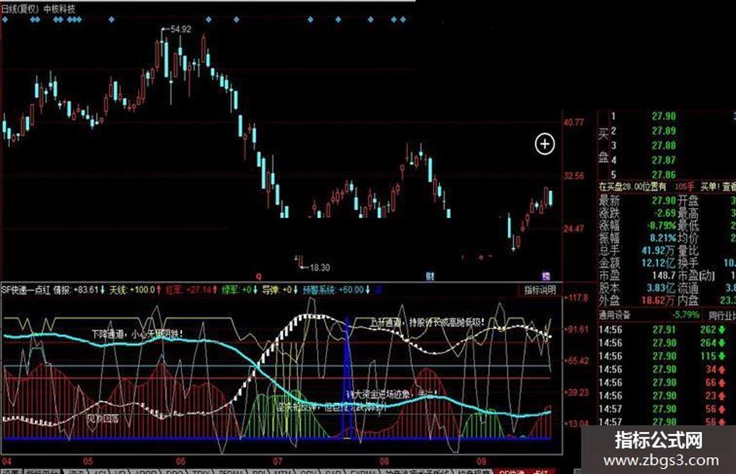This screenshot has height=474, width=736.
Task: Select buy order level 5 price 27.86
Action: click(664, 175)
